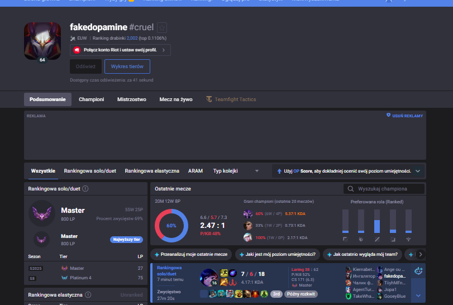This screenshot has height=305, width=453.
Task: Switch to the Mistrzostwo tab
Action: 132,99
